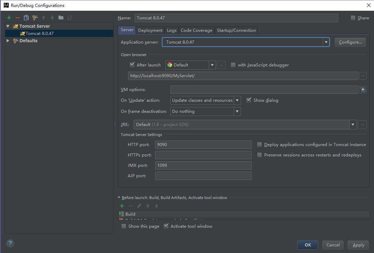Screen dimensions: 374x253
Task: Open URL browse ellipsis button
Action: pyautogui.click(x=363, y=76)
